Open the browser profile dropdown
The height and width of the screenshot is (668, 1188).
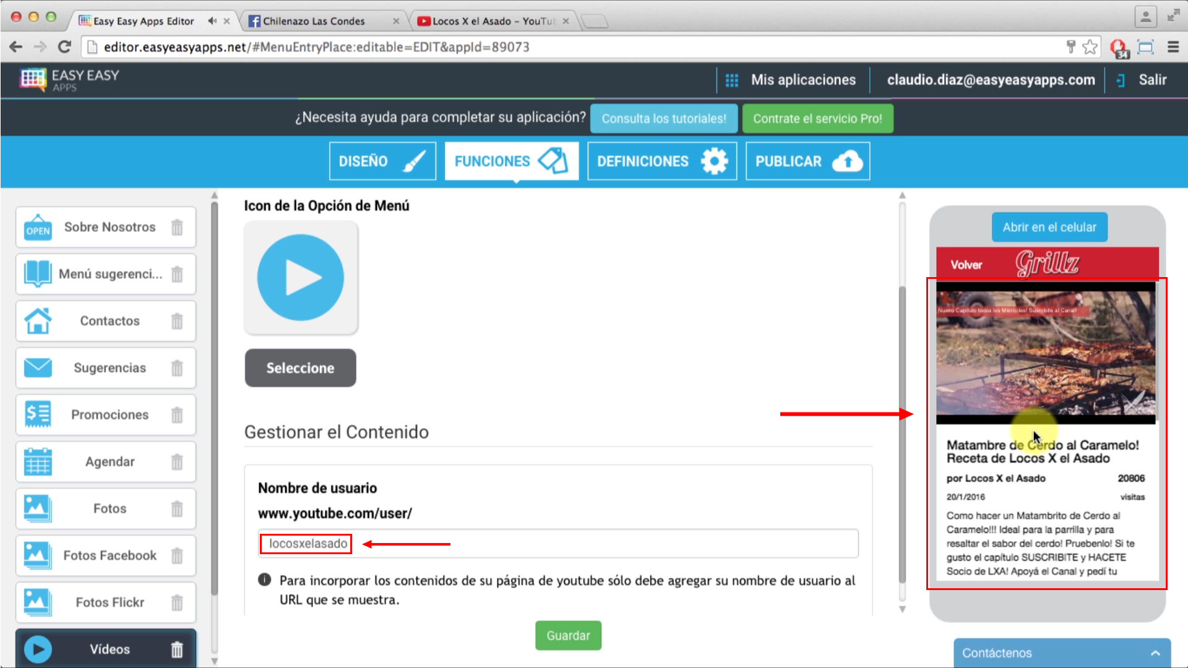1145,16
